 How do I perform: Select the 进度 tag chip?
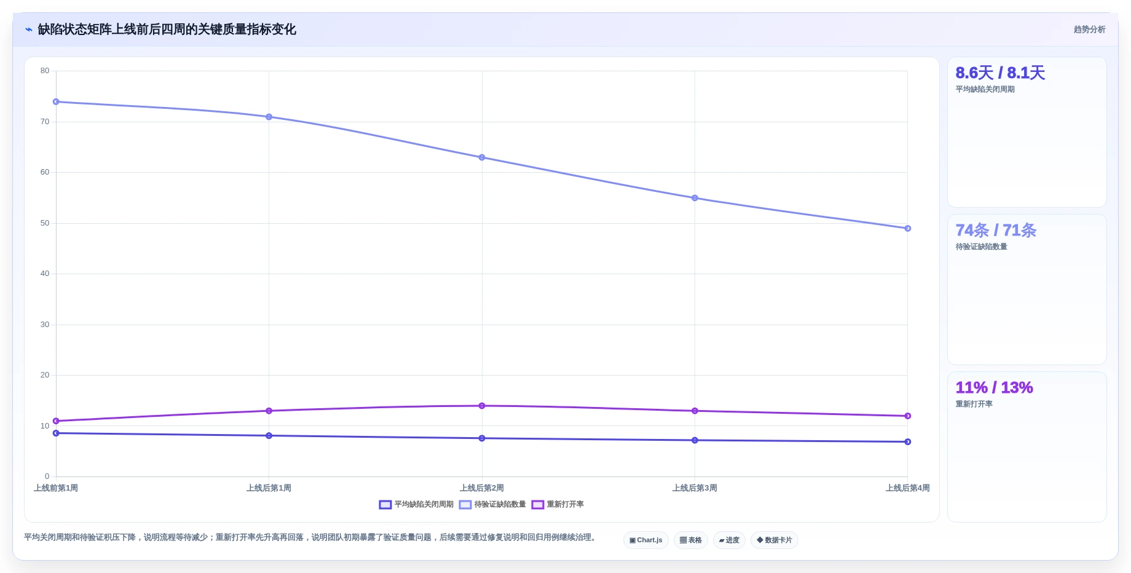(729, 540)
